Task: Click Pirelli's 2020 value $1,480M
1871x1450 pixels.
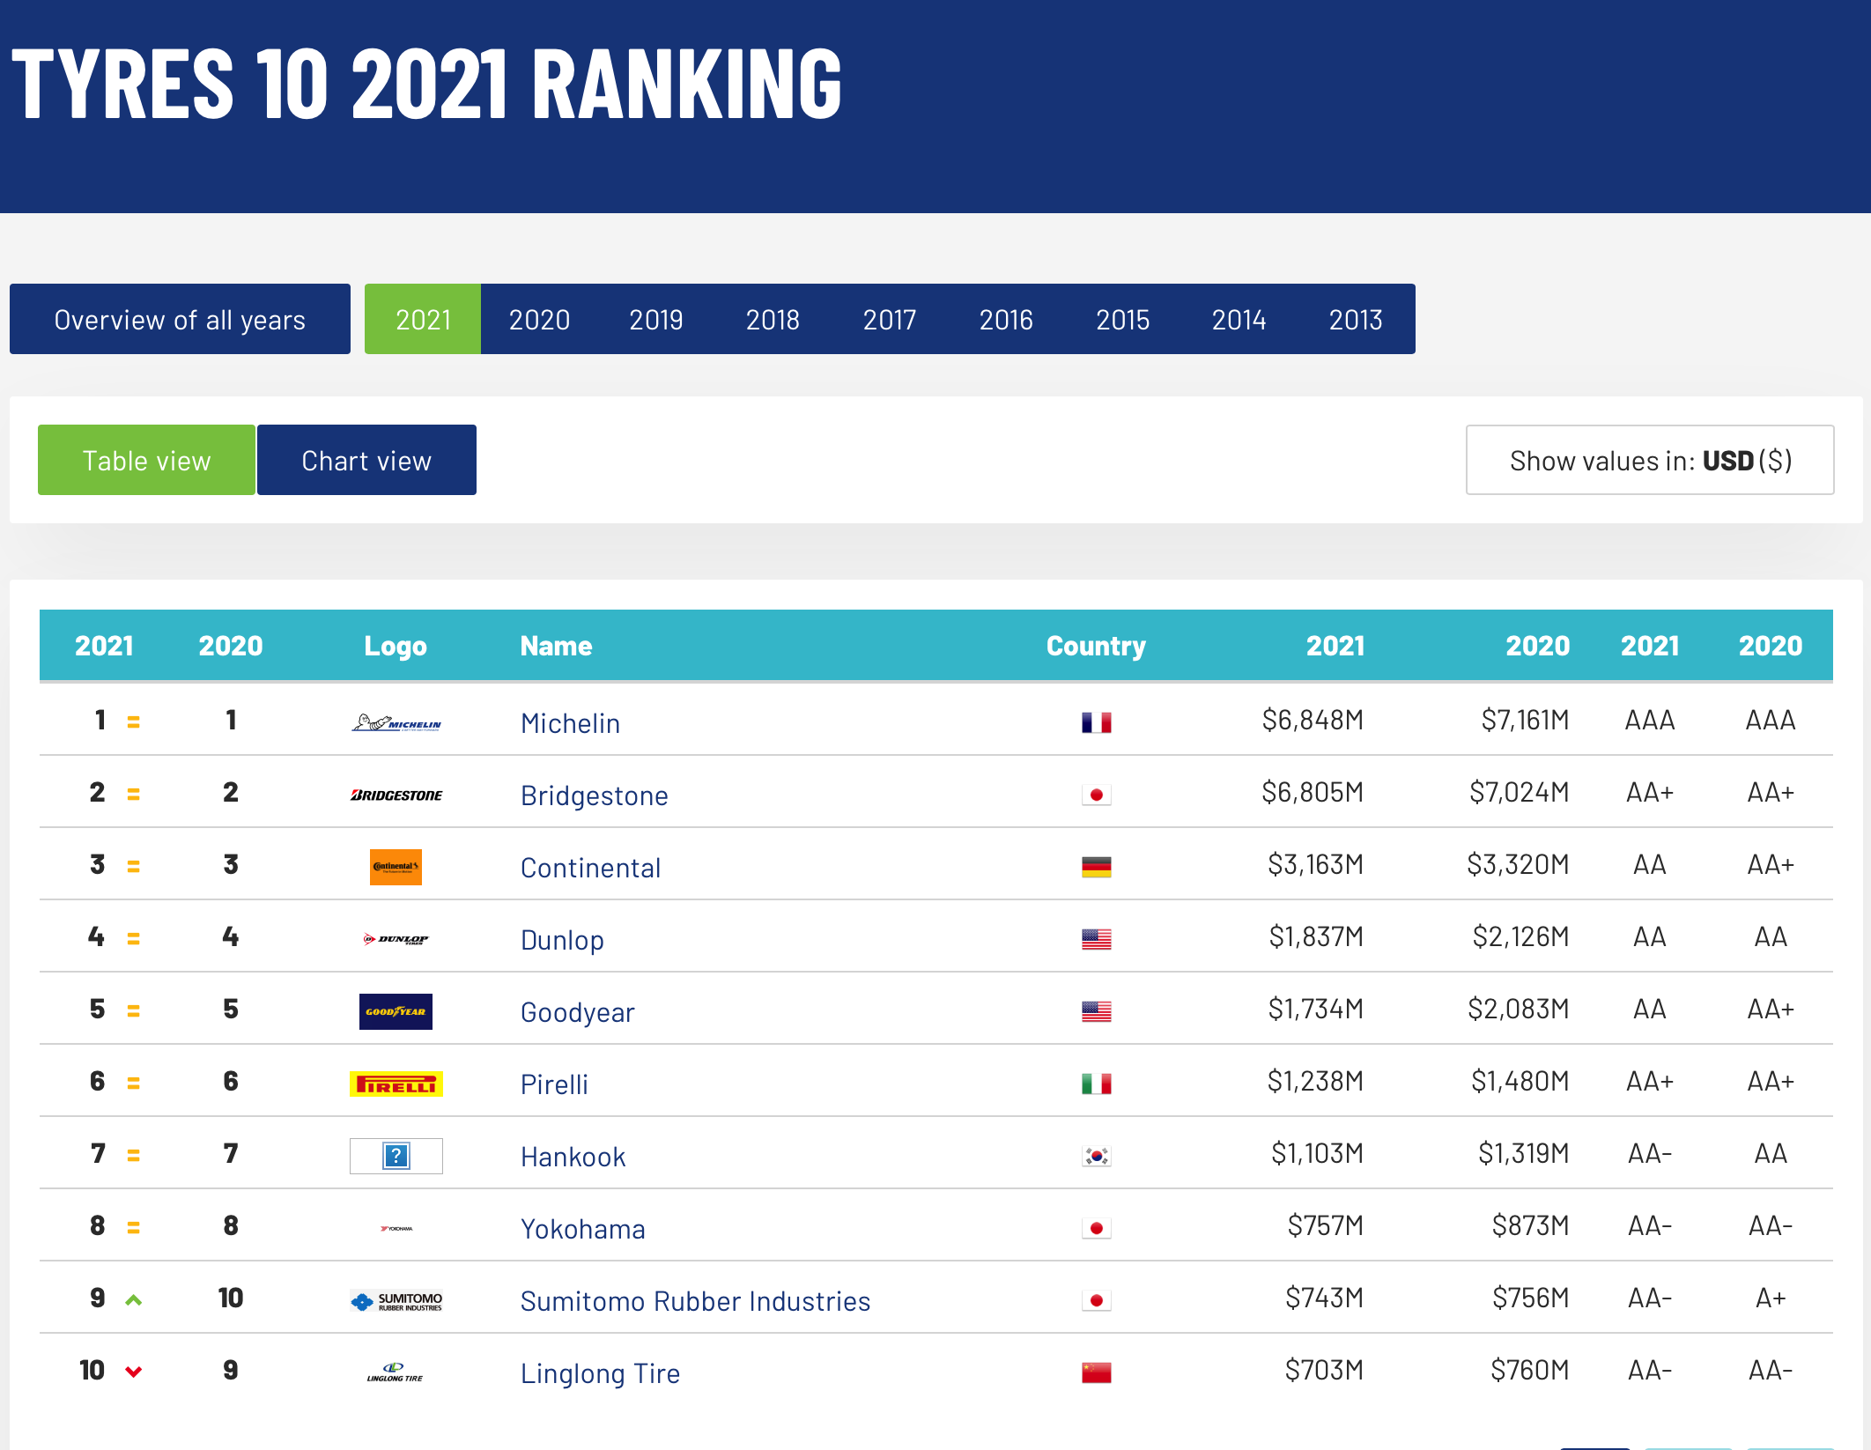Action: tap(1520, 1081)
